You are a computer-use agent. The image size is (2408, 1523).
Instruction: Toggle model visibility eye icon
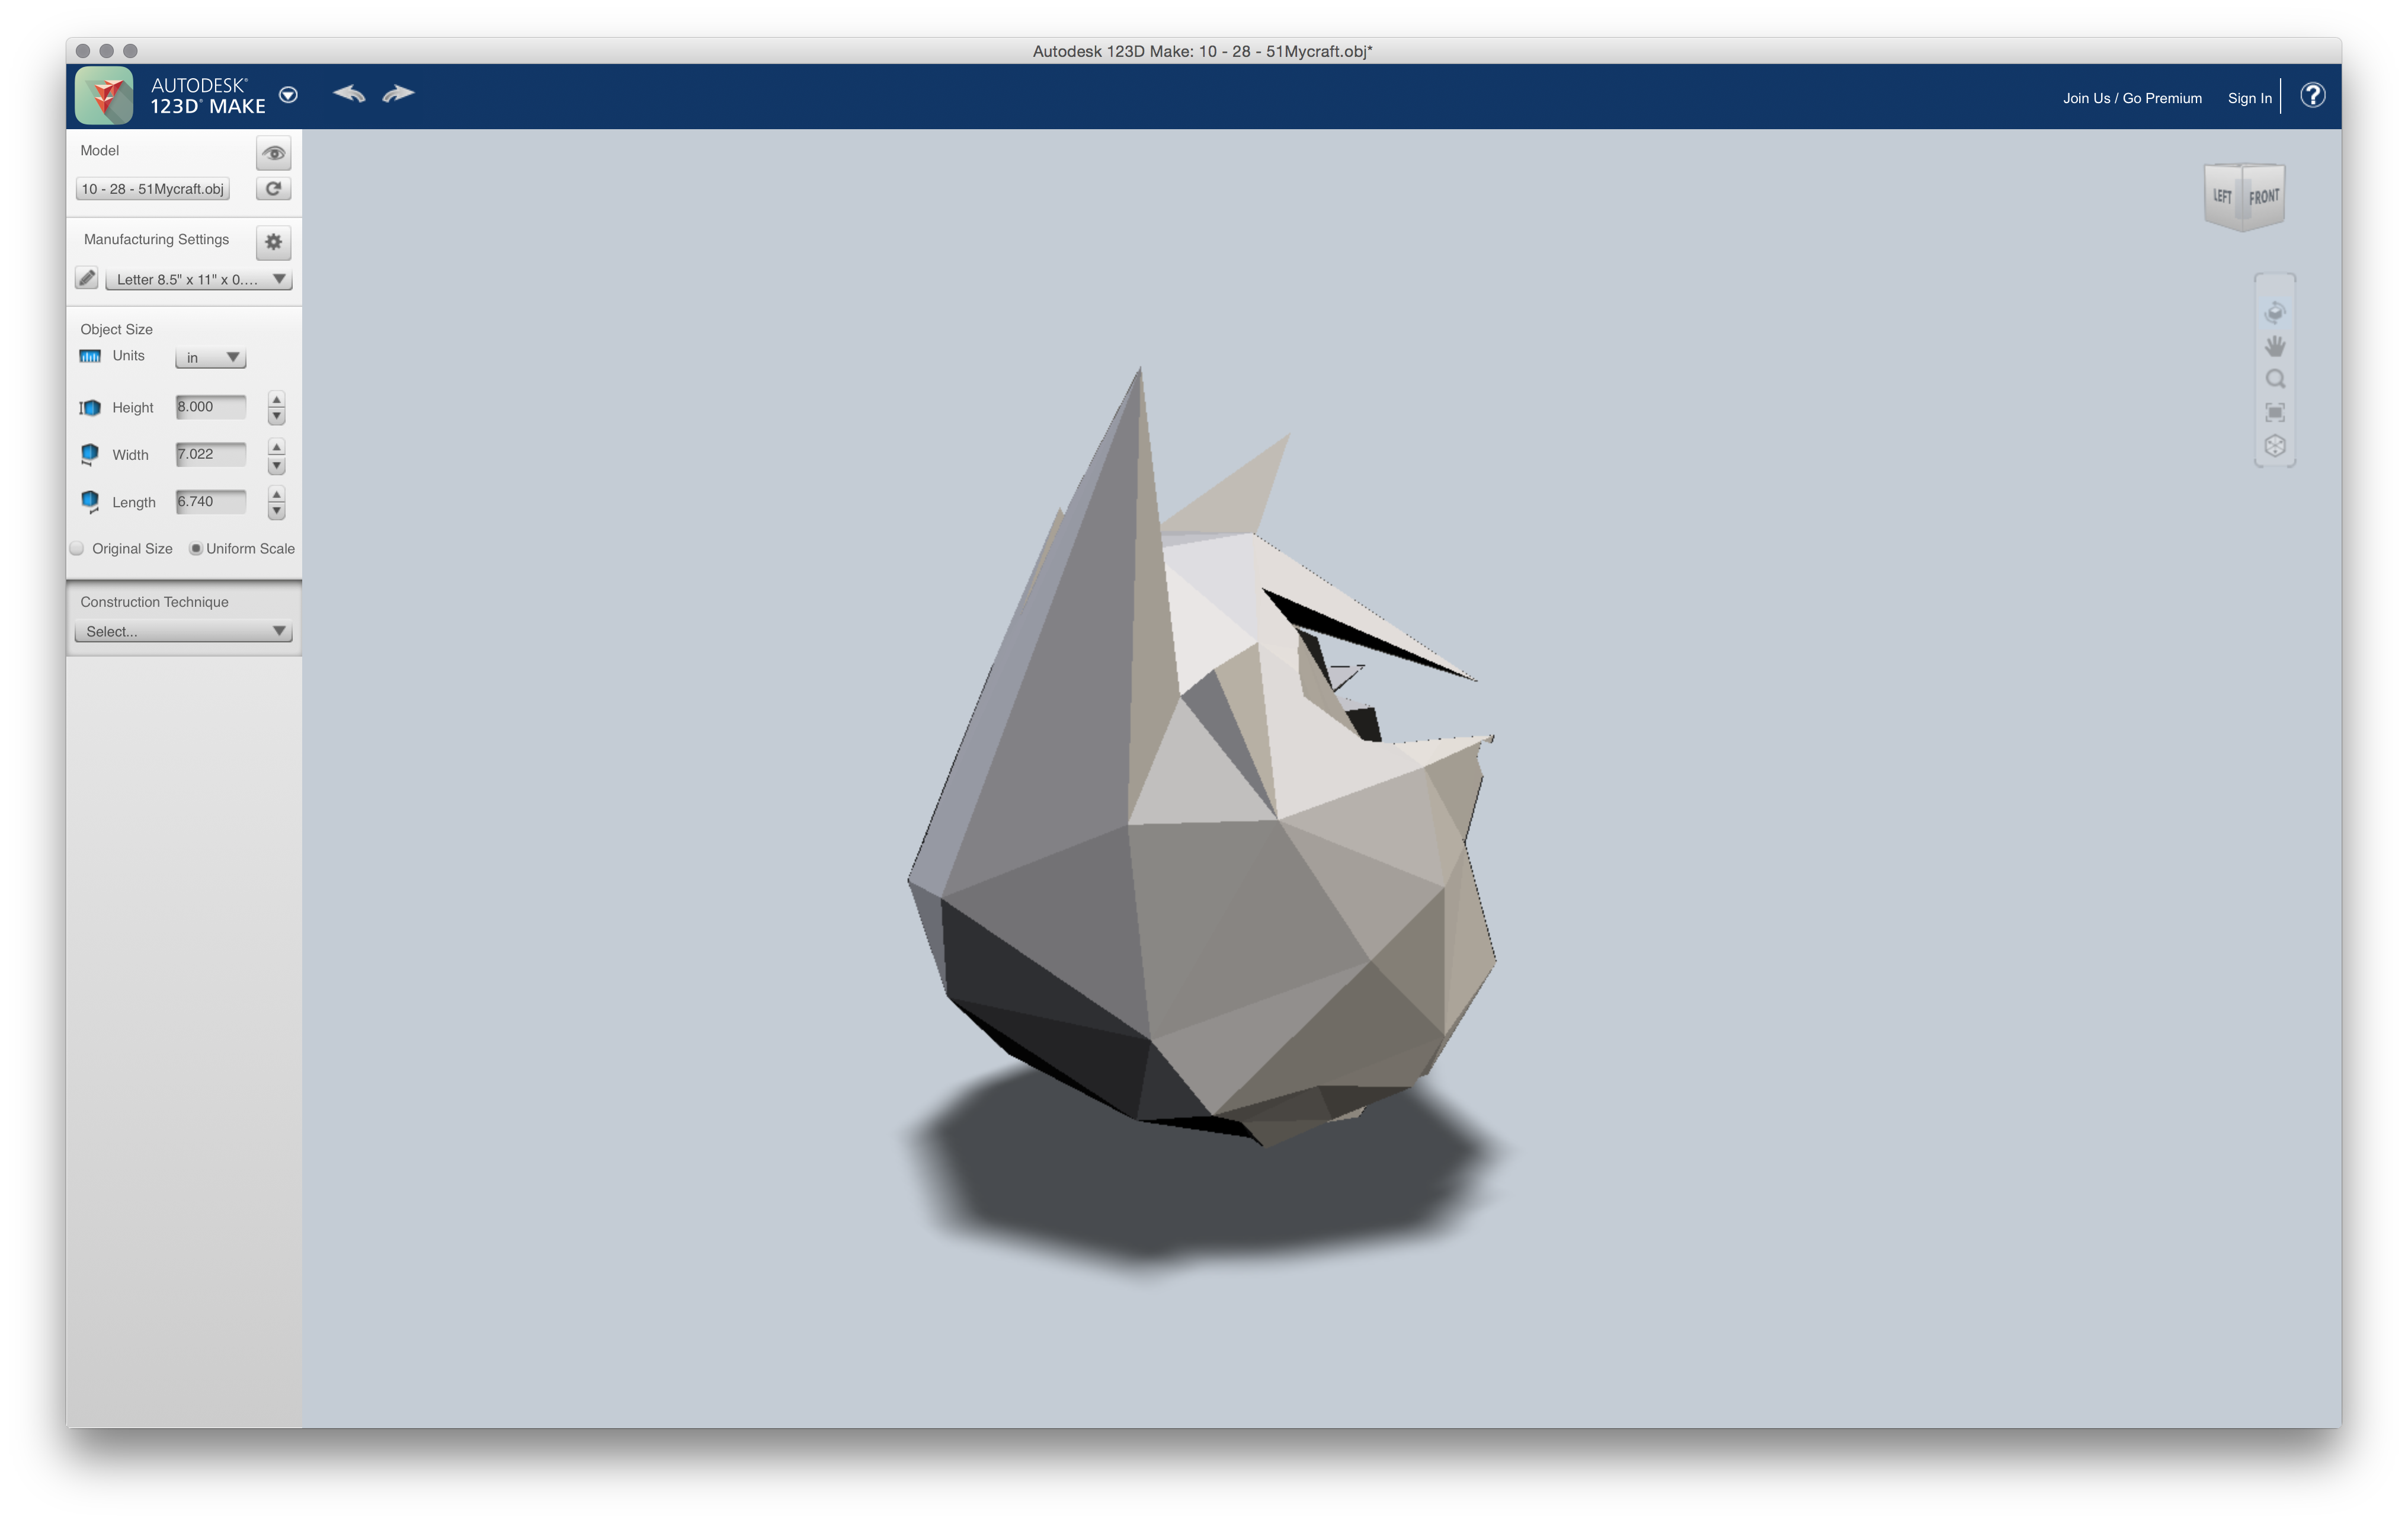273,153
